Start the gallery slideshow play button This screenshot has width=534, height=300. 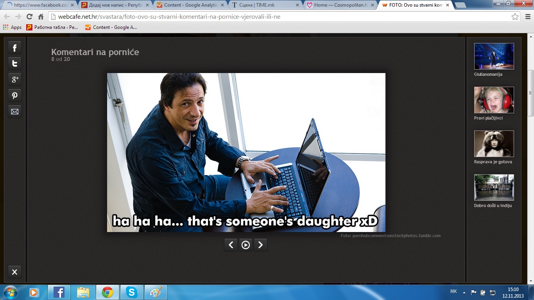pyautogui.click(x=245, y=245)
